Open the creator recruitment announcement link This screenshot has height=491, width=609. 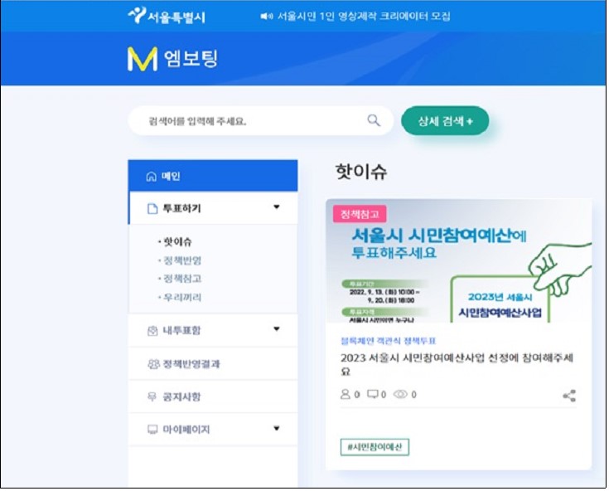[364, 17]
